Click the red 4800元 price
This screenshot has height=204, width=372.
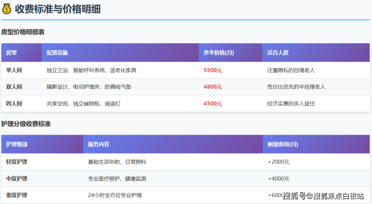point(213,87)
